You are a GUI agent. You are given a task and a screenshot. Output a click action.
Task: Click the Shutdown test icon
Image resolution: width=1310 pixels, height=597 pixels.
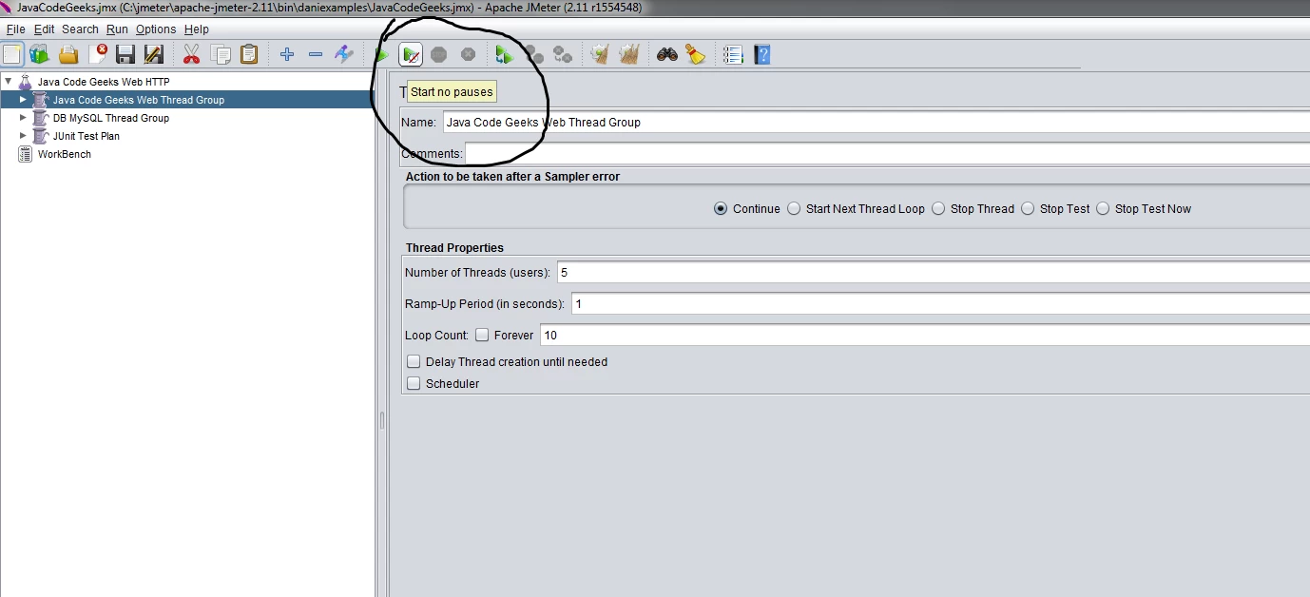click(x=468, y=54)
